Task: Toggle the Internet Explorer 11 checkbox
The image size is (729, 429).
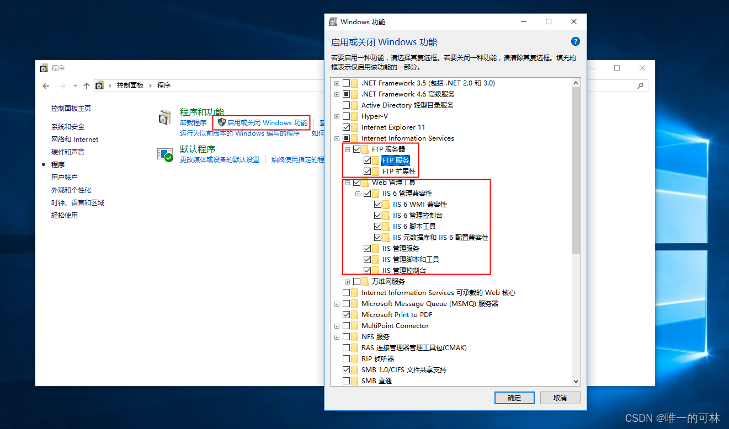Action: pos(347,127)
